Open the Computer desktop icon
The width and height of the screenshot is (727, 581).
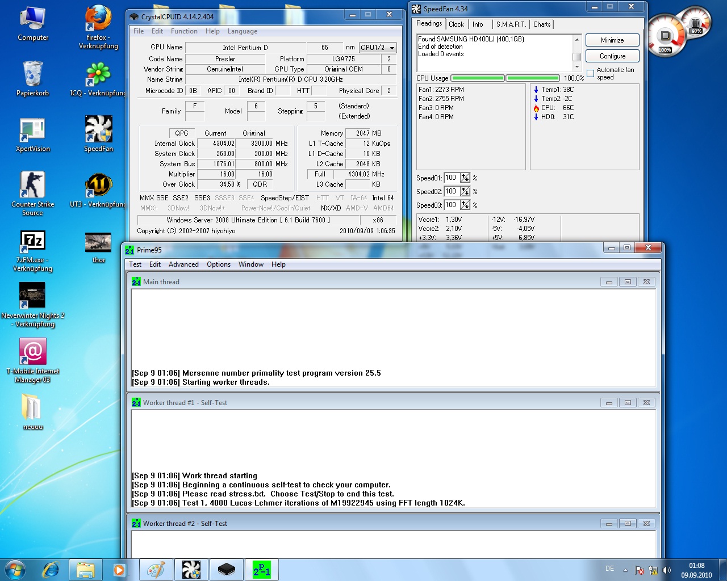[x=33, y=24]
